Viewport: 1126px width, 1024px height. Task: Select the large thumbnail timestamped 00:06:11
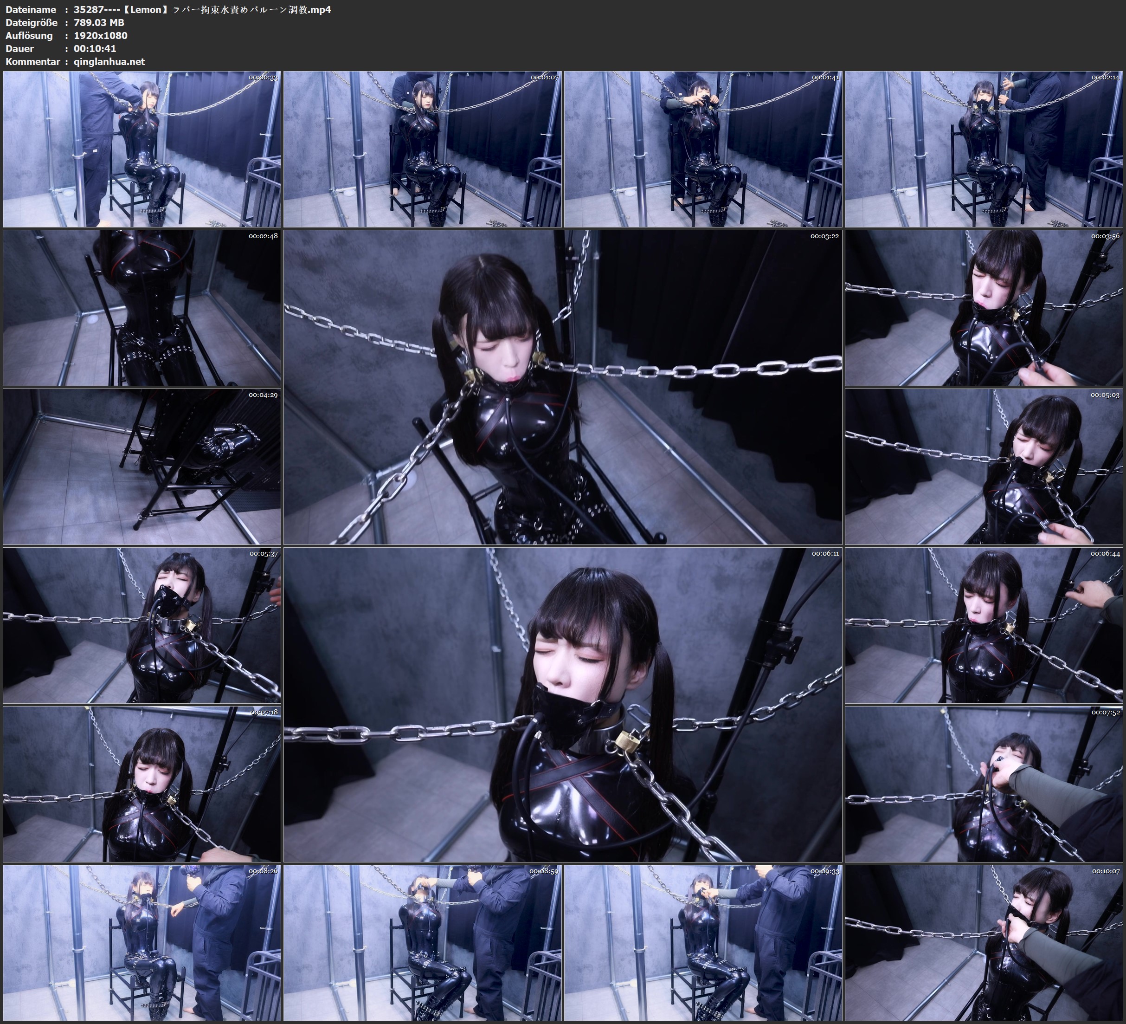(x=562, y=705)
